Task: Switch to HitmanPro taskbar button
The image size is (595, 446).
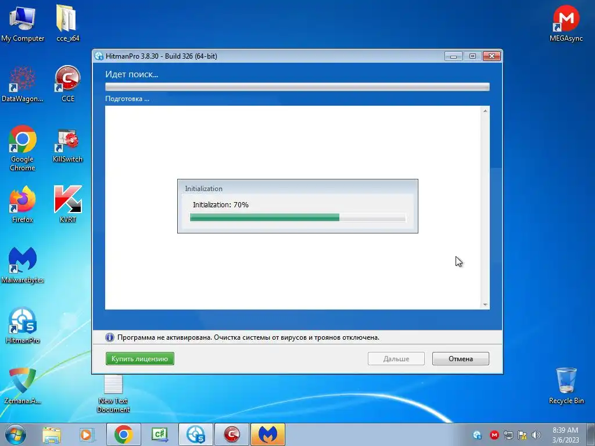Action: (196, 434)
